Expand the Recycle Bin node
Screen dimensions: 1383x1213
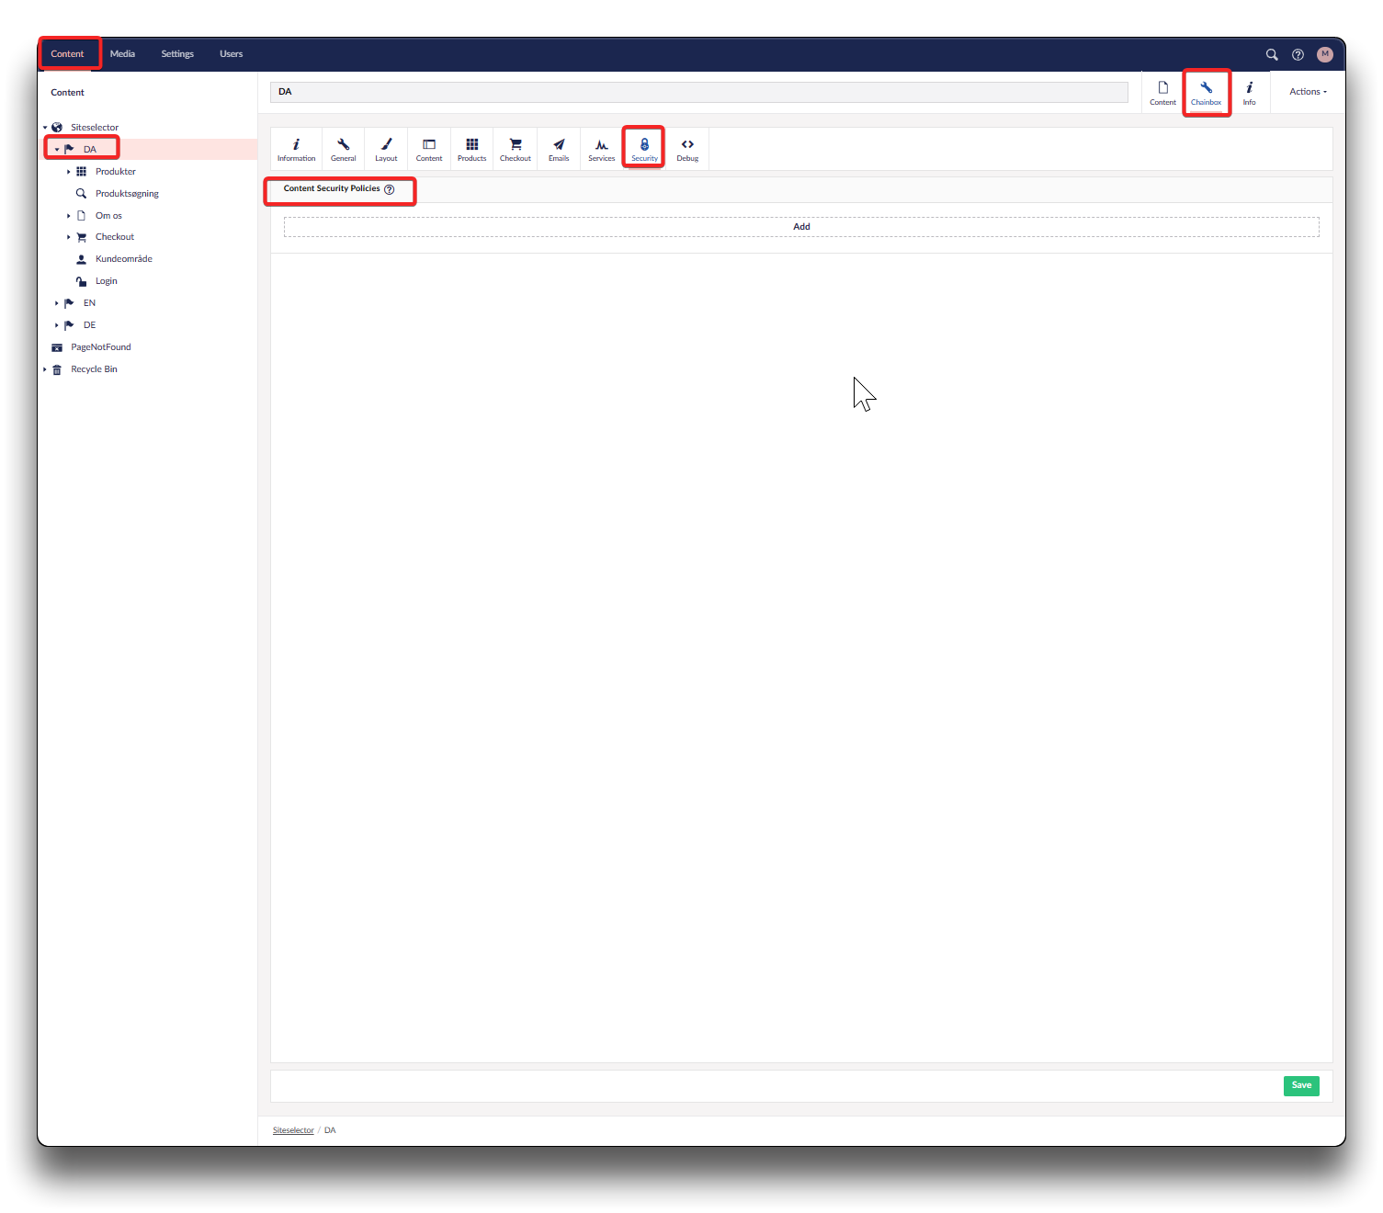(45, 369)
